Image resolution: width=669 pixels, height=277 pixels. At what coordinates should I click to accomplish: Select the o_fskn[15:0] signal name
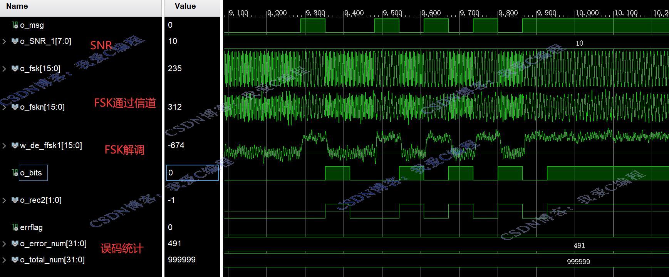(x=42, y=107)
